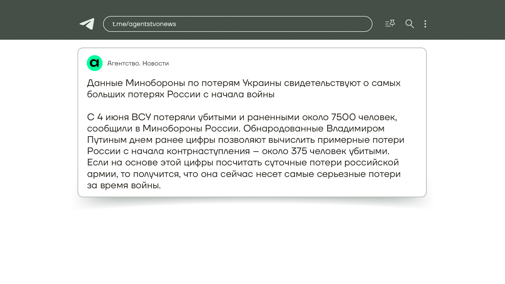Click the phrase 'армии, то получится'
Viewport: 505px width, 284px height.
134,174
